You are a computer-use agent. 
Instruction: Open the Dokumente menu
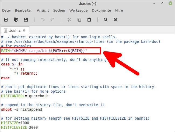(101, 11)
